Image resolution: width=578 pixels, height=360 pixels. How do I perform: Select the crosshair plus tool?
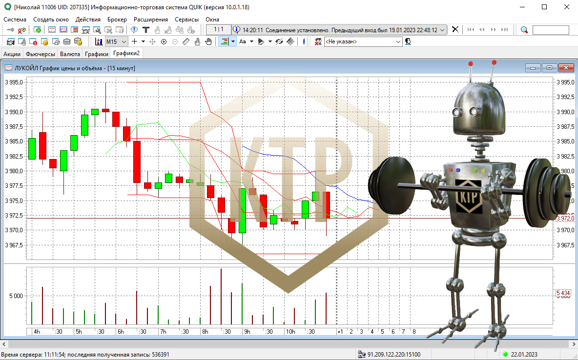click(x=135, y=41)
